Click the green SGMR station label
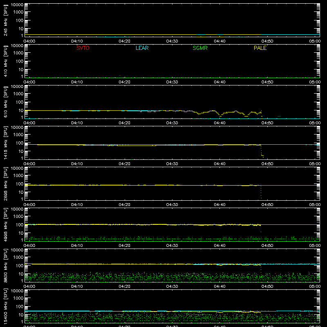 200,48
